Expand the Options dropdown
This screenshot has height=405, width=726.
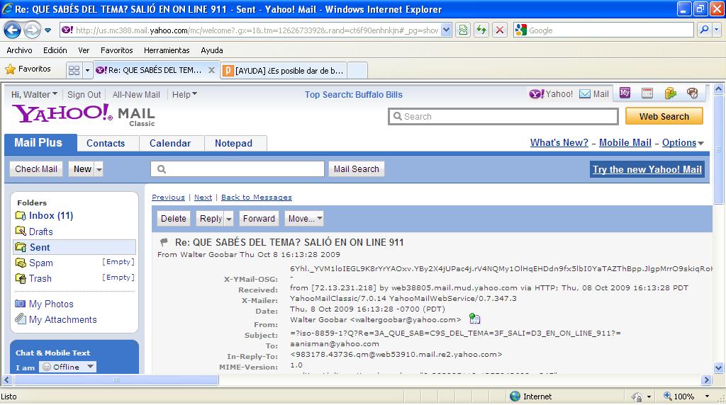pos(683,142)
